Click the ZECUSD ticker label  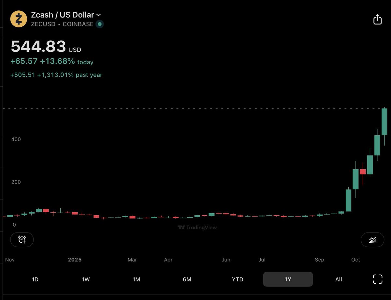[43, 24]
